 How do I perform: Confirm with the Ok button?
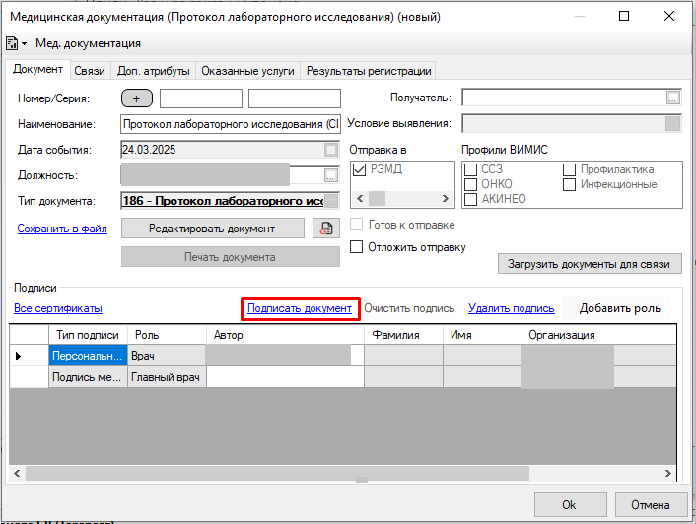[x=570, y=505]
